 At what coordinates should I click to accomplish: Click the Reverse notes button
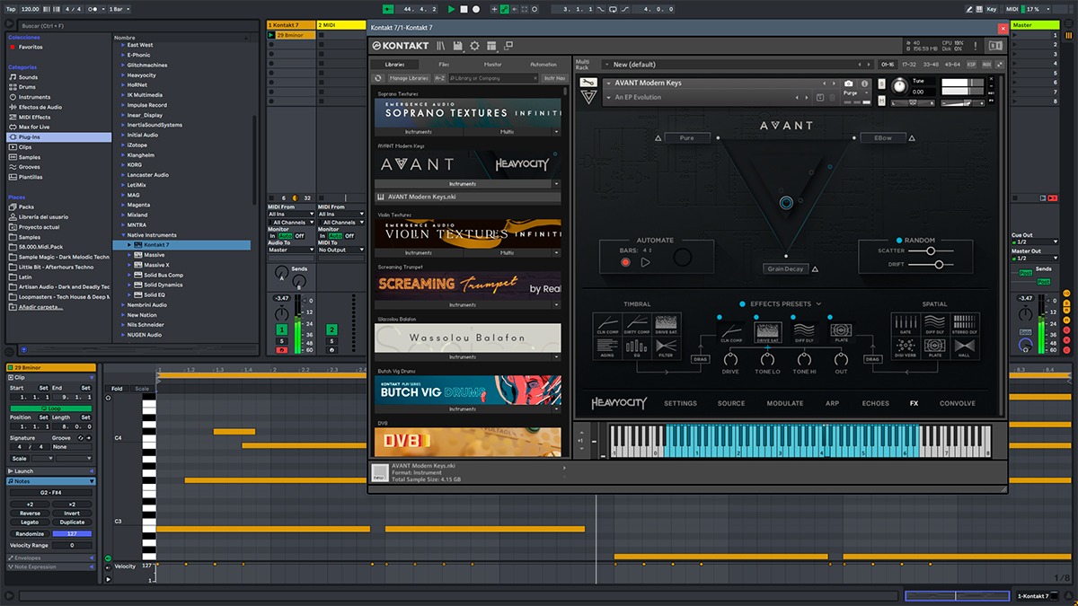[30, 514]
